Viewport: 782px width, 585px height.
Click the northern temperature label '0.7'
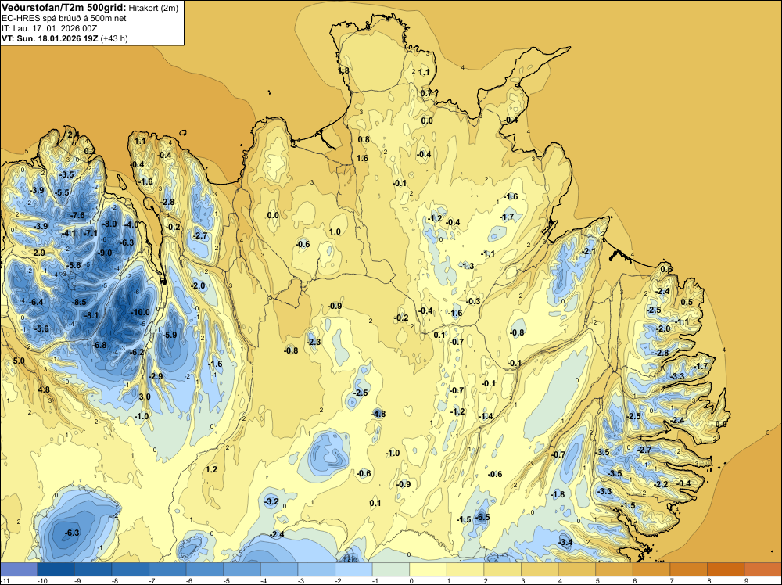tap(426, 93)
